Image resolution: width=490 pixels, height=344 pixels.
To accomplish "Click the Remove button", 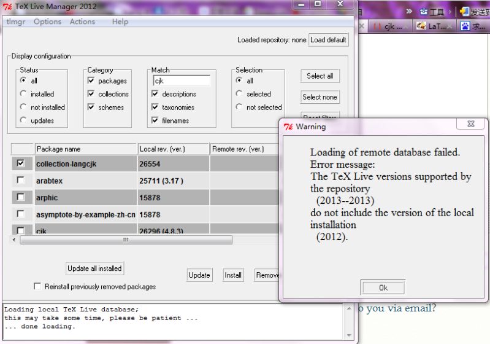I will coord(267,275).
